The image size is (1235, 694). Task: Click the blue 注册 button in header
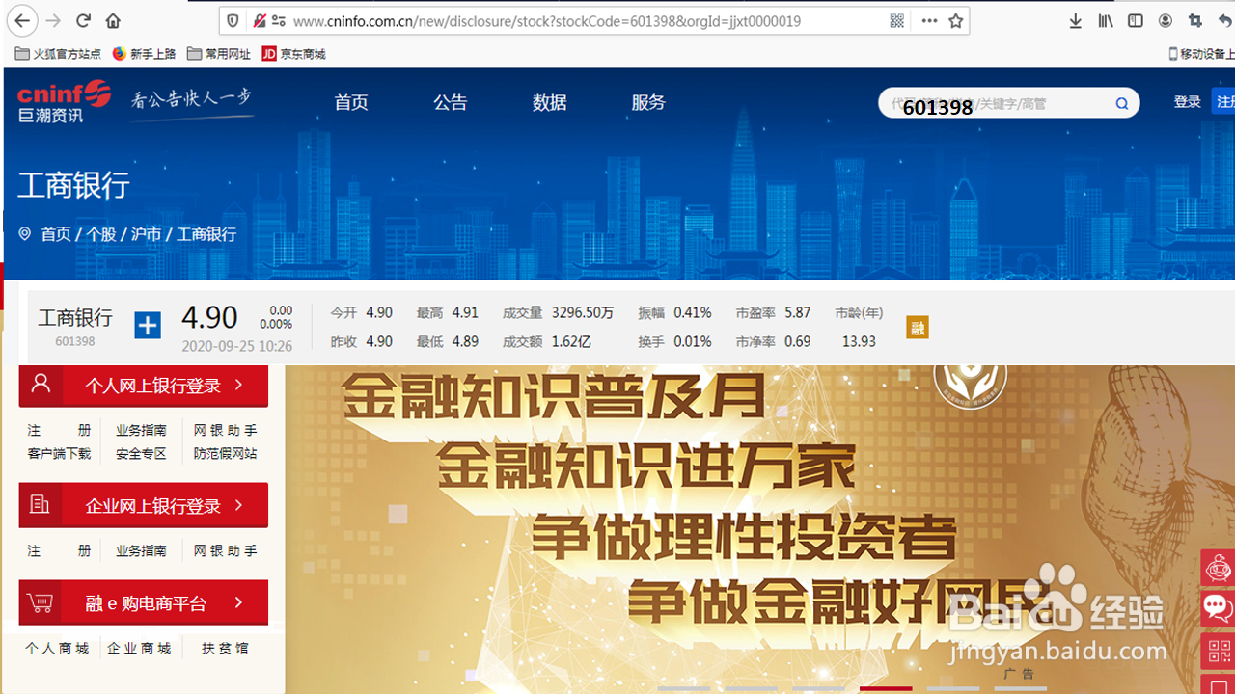coord(1223,102)
